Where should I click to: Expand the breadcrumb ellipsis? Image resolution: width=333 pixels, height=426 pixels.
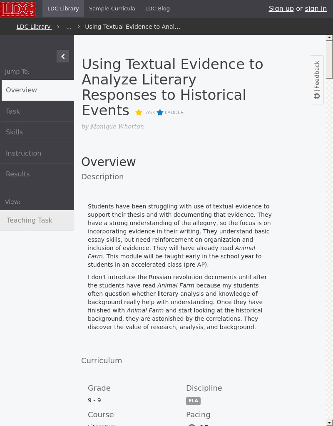pos(69,27)
